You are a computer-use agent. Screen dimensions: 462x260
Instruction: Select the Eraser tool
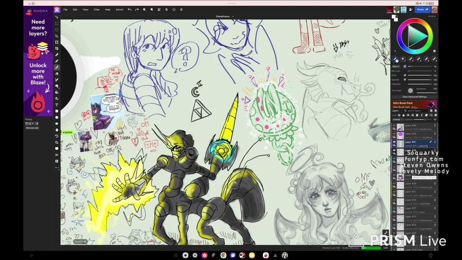click(57, 73)
